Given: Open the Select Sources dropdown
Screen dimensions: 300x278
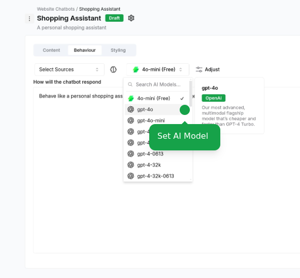Looking at the screenshot, I should point(70,69).
